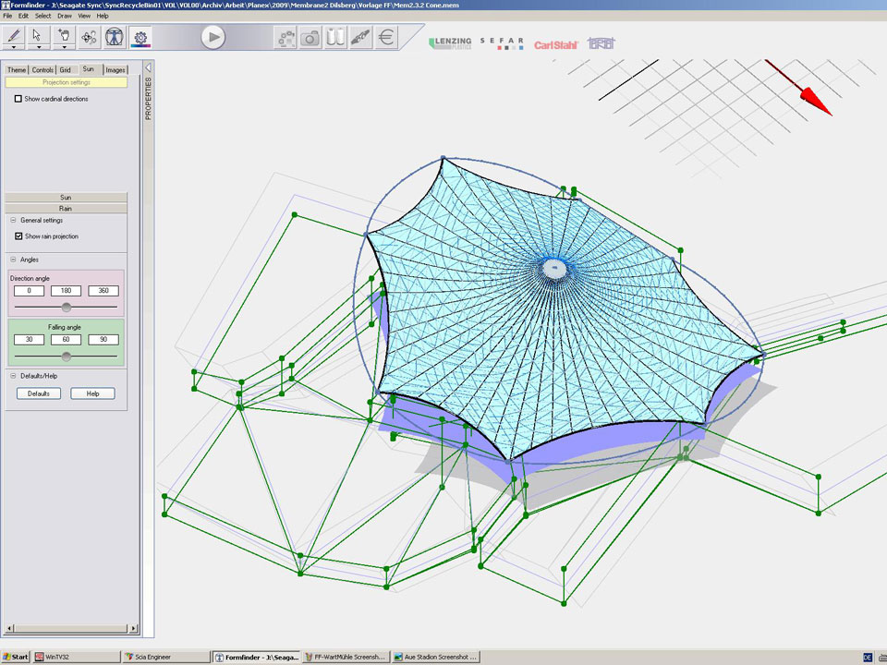Uncheck Show rain projection

18,236
